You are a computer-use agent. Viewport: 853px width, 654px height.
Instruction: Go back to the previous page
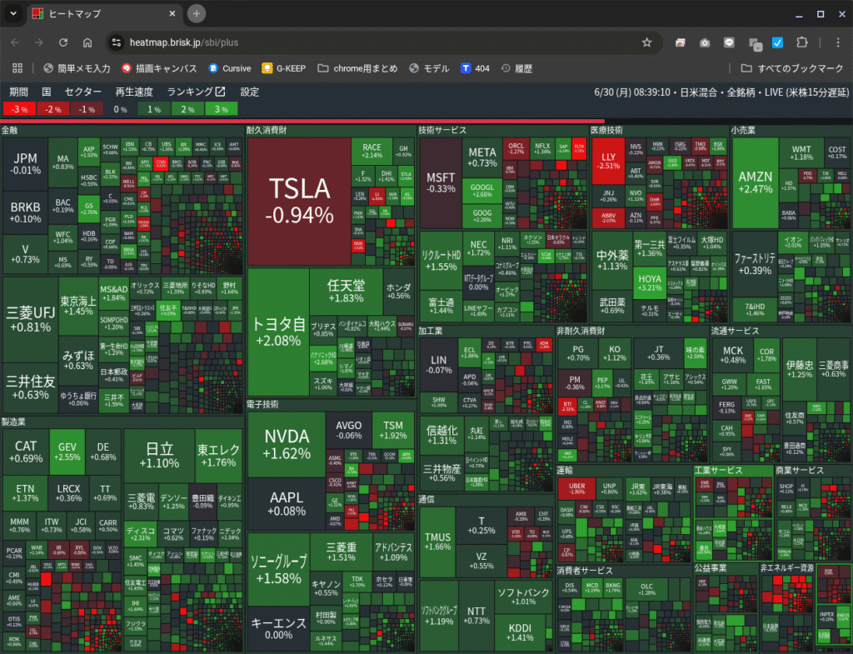click(15, 42)
